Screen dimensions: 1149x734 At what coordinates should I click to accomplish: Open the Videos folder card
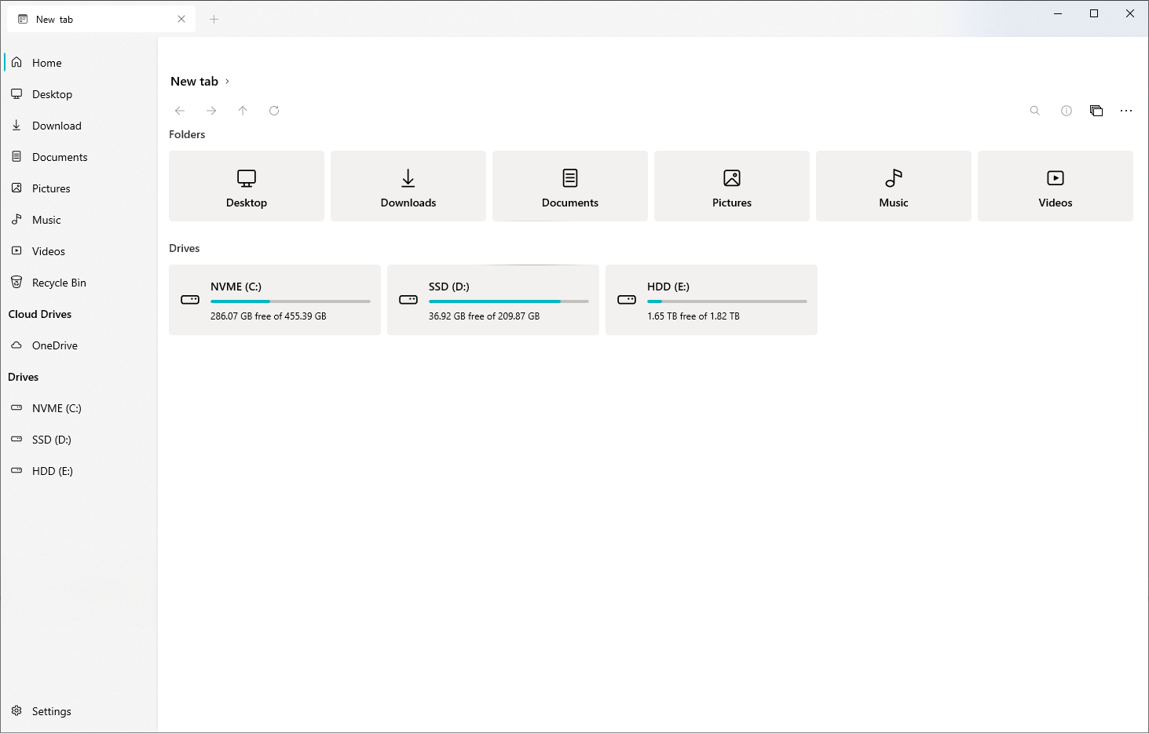click(1056, 186)
